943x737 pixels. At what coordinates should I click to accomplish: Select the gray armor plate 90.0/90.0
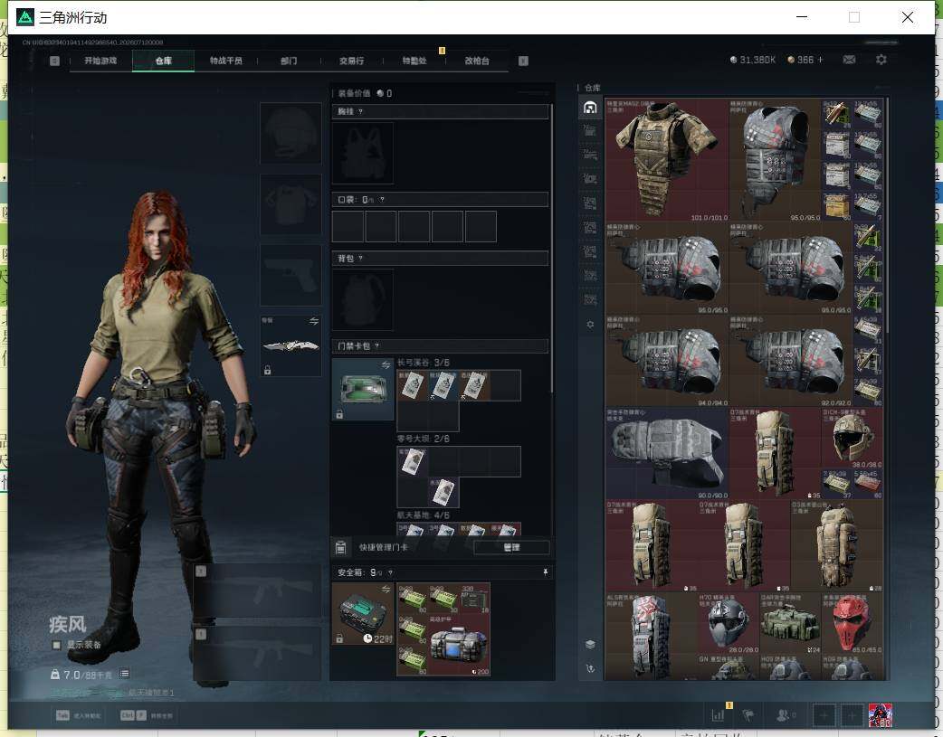[x=666, y=453]
